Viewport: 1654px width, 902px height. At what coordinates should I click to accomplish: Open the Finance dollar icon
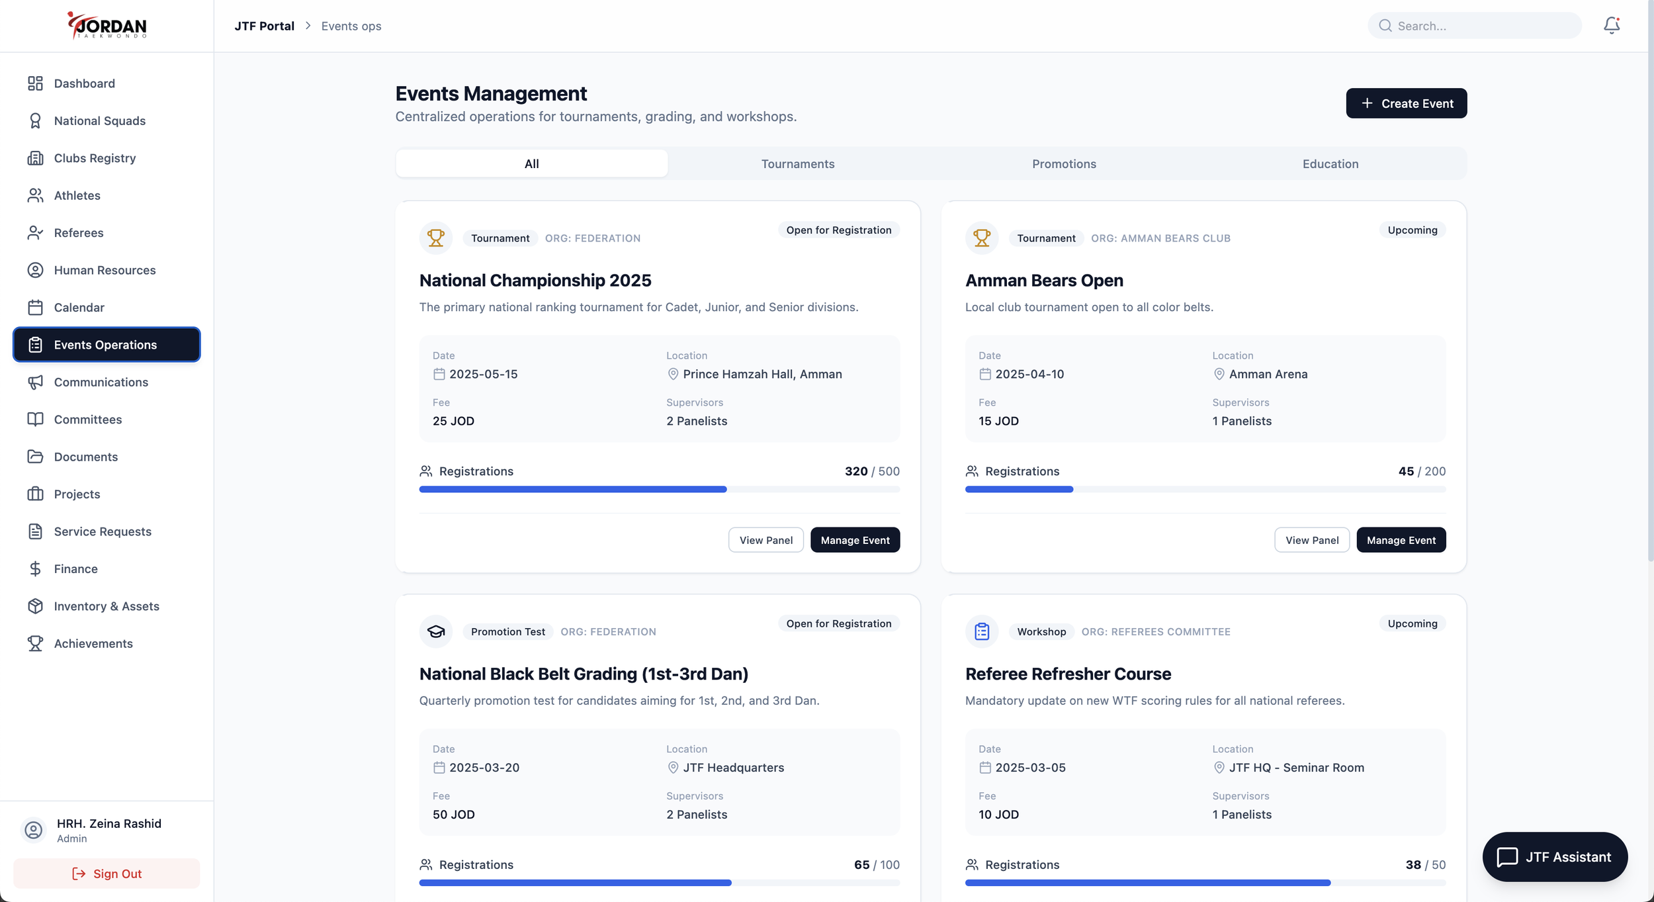(35, 569)
